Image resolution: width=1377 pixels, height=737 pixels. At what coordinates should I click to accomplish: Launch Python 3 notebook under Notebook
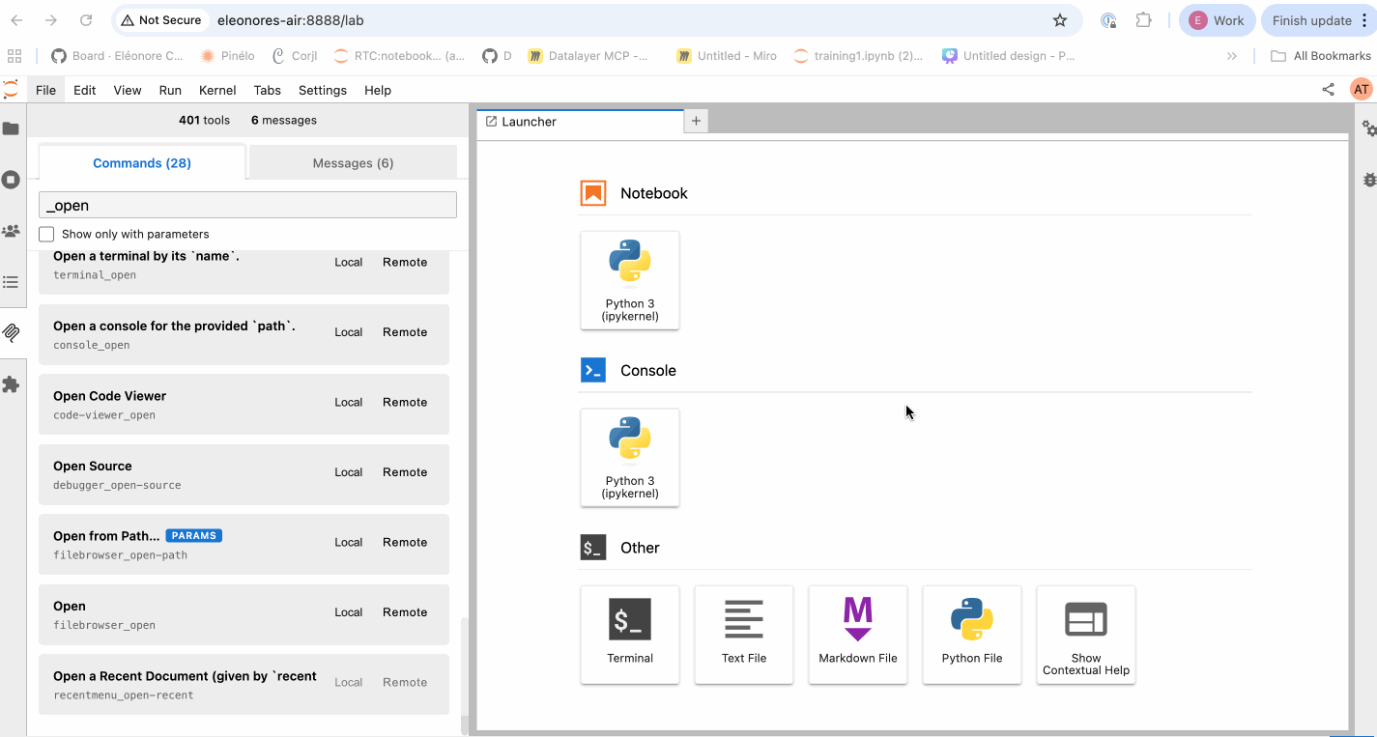[x=630, y=280]
